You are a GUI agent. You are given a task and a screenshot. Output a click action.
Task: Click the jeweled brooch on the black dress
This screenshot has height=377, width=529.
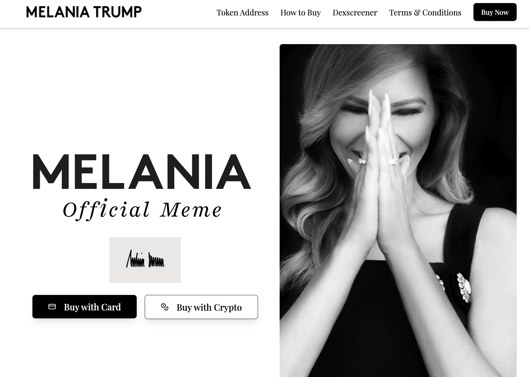464,288
